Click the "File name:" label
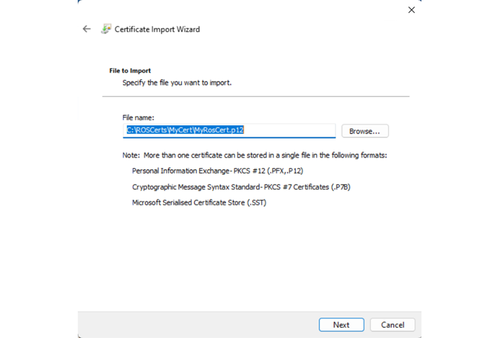 click(138, 117)
